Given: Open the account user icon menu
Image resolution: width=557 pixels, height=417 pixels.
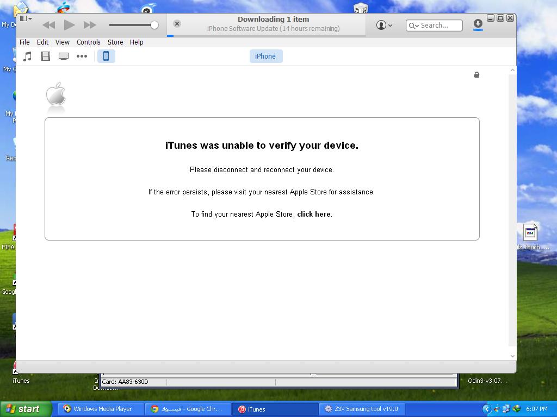Looking at the screenshot, I should coord(384,25).
